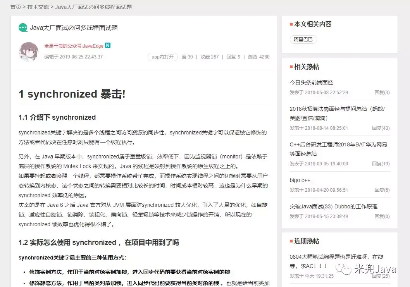The height and width of the screenshot is (287, 410).
Task: Open post C++后台研发工程师2018年BAT华为网易等面经总结
Action: click(338, 149)
